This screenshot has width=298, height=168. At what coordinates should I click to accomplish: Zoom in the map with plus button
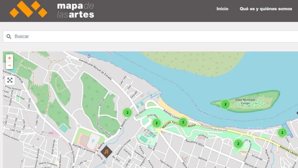coord(9,58)
